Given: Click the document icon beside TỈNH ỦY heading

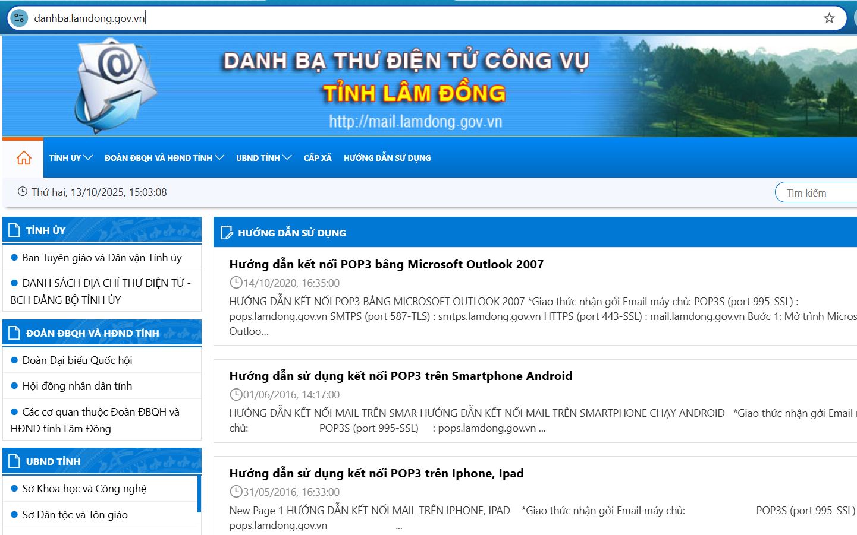Looking at the screenshot, I should pos(15,230).
